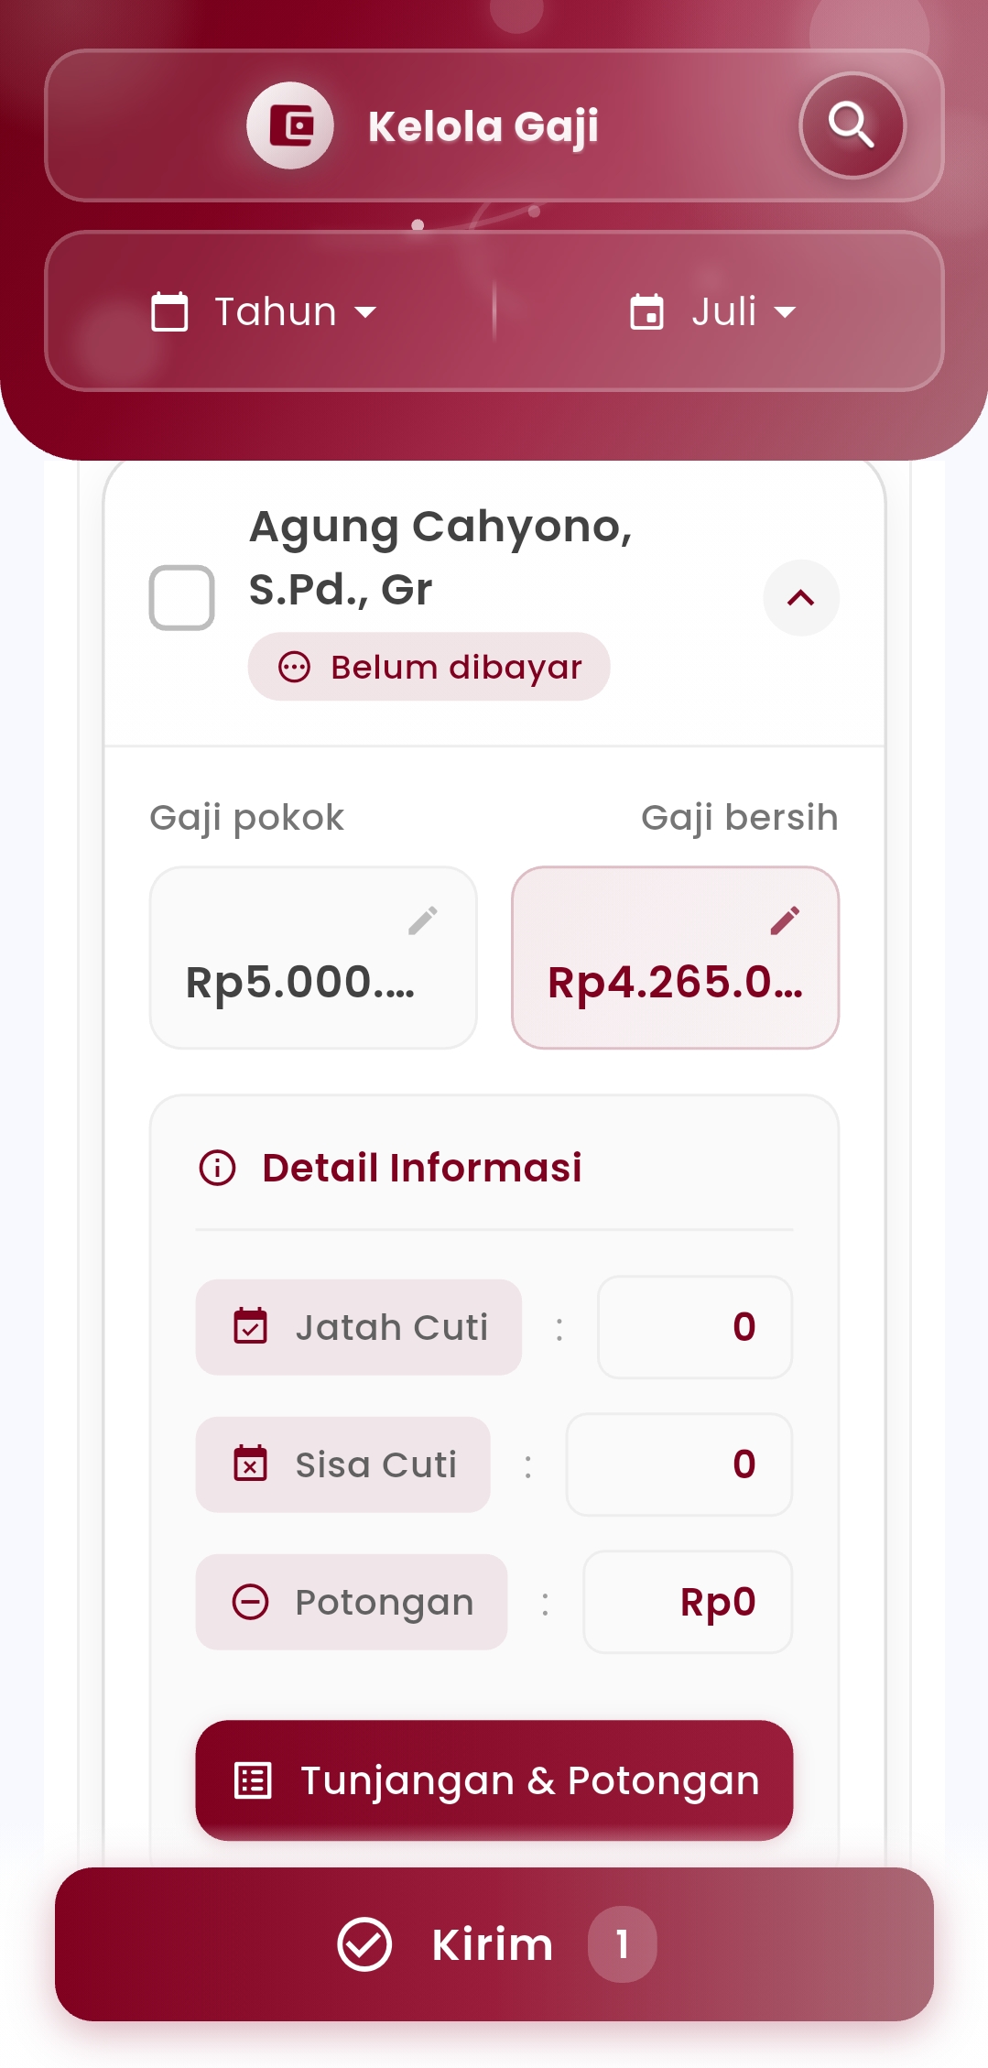This screenshot has height=2068, width=988.
Task: Click the Belum dibayar status badge
Action: [429, 667]
